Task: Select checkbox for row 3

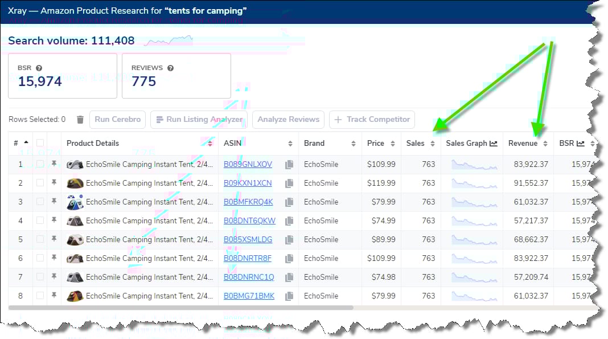Action: pyautogui.click(x=40, y=202)
